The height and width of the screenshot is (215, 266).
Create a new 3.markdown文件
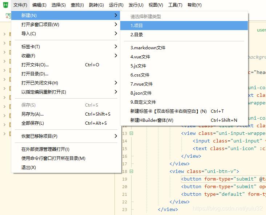click(x=148, y=48)
